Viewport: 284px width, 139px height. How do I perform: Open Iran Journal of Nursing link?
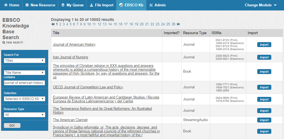(70, 57)
